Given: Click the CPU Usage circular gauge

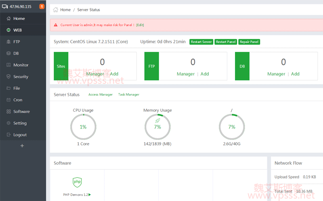Looking at the screenshot, I should 83,127.
